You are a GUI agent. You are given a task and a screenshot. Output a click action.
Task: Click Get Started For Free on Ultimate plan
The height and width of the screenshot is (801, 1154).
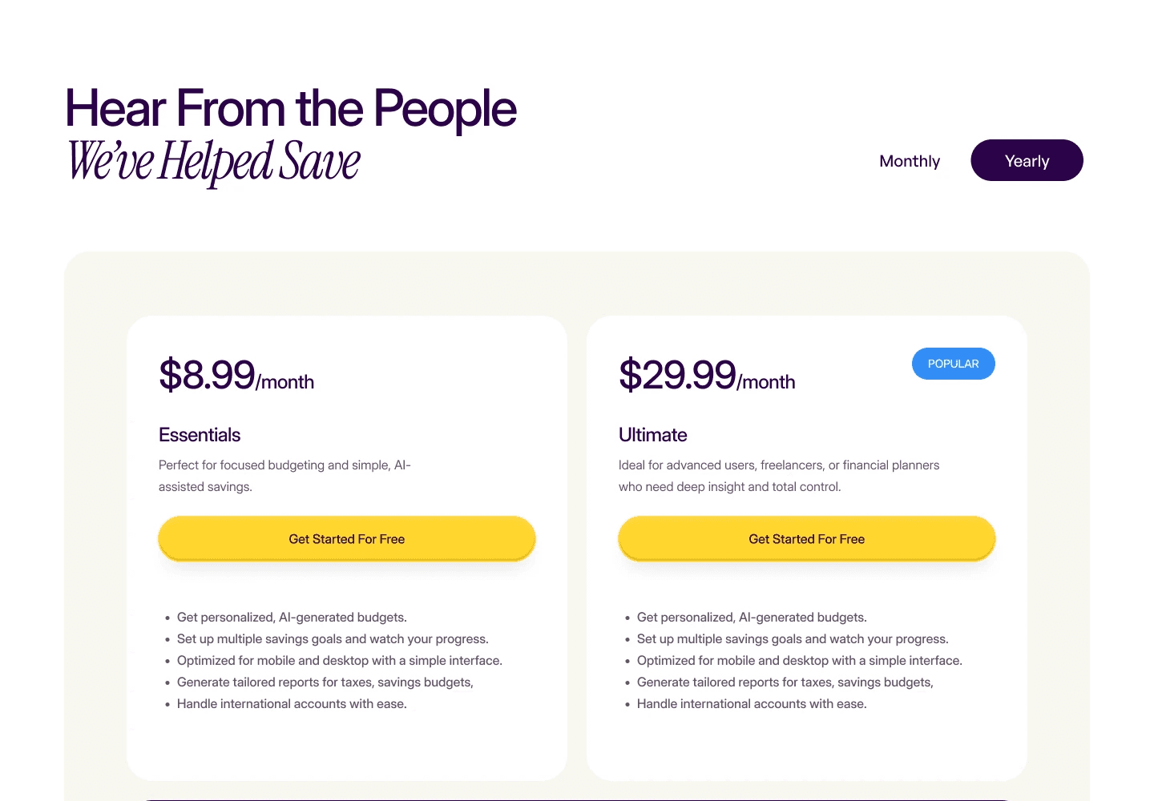click(x=806, y=538)
